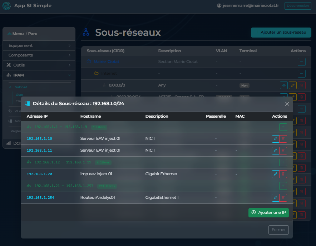Edit IP 192.168.1.11 entry
The height and width of the screenshot is (246, 316).
(275, 151)
